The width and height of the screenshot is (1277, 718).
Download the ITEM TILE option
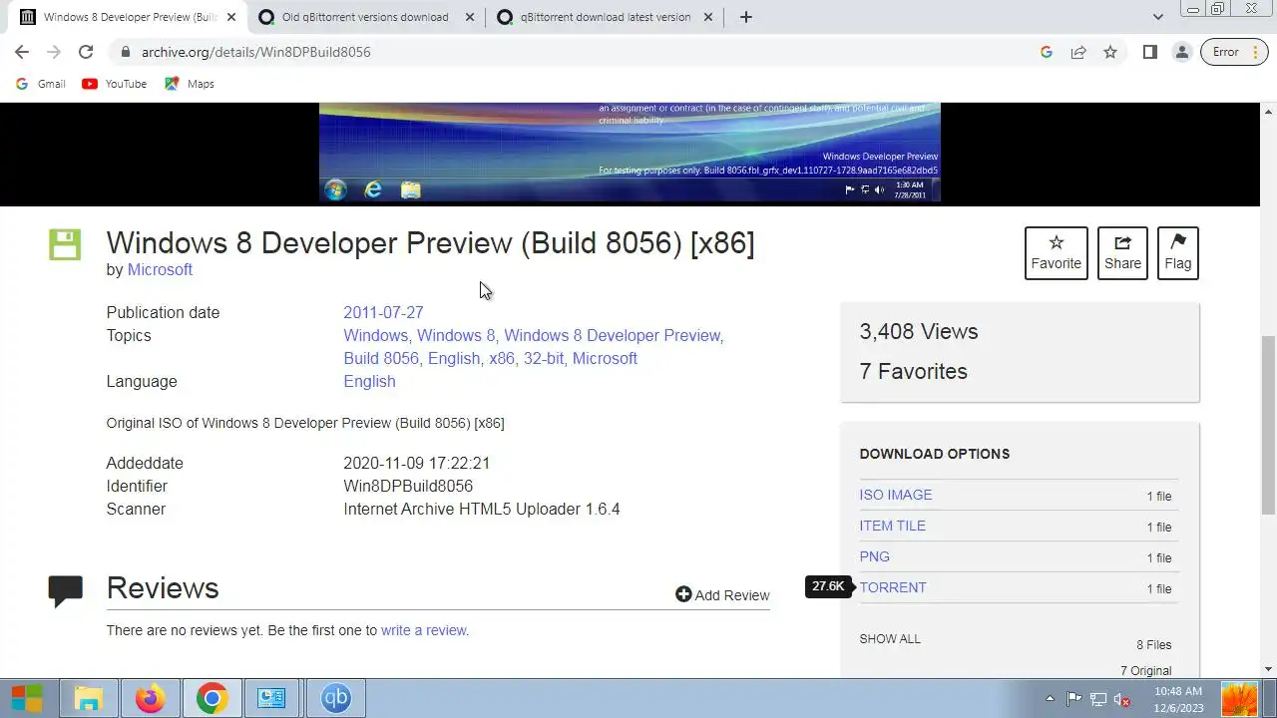(x=892, y=526)
